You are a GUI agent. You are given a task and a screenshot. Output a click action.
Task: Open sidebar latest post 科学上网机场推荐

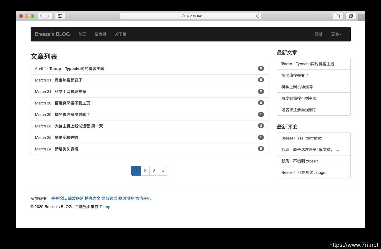314,87
